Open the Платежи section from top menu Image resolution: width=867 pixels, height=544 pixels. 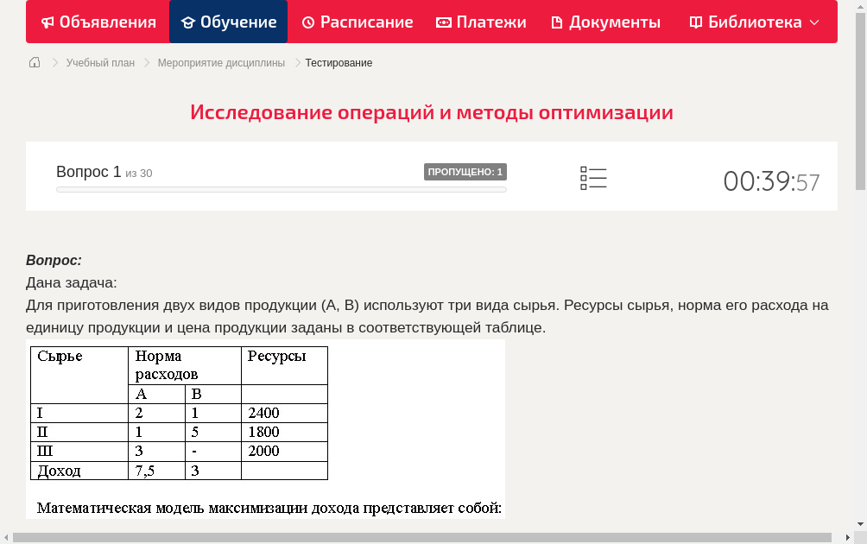[x=481, y=22]
